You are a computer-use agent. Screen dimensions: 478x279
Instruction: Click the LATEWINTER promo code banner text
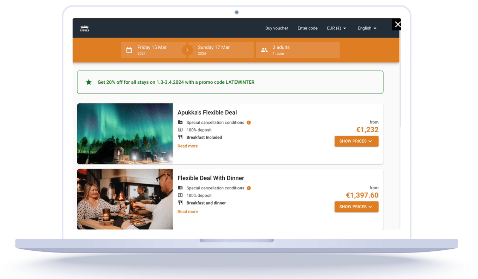pos(176,82)
